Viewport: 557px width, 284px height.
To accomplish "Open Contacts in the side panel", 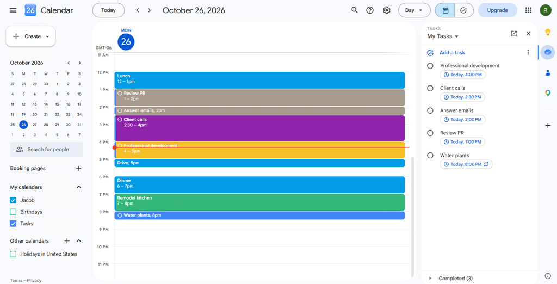I will (548, 73).
